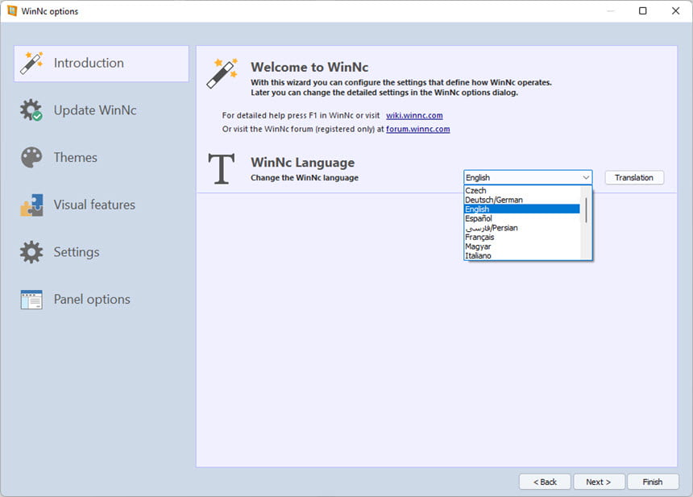Click Finish to complete the wizard

(x=653, y=482)
